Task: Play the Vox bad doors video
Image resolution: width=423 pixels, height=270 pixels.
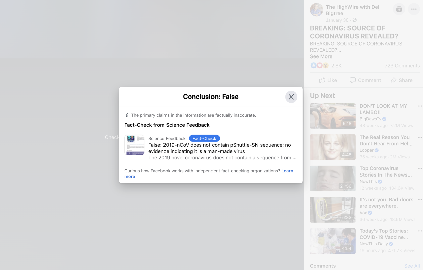Action: click(x=332, y=210)
